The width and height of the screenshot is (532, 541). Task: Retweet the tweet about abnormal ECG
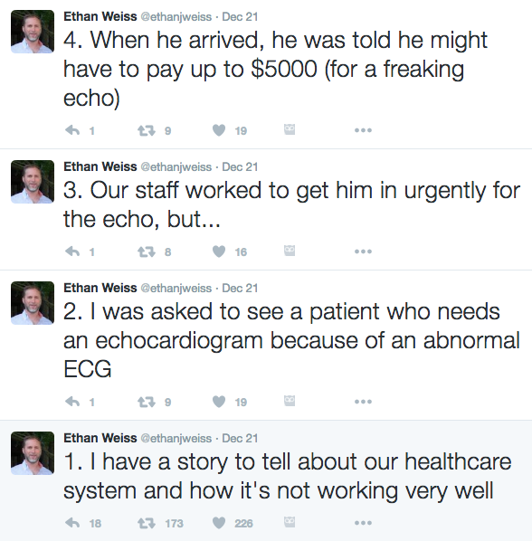(x=147, y=402)
